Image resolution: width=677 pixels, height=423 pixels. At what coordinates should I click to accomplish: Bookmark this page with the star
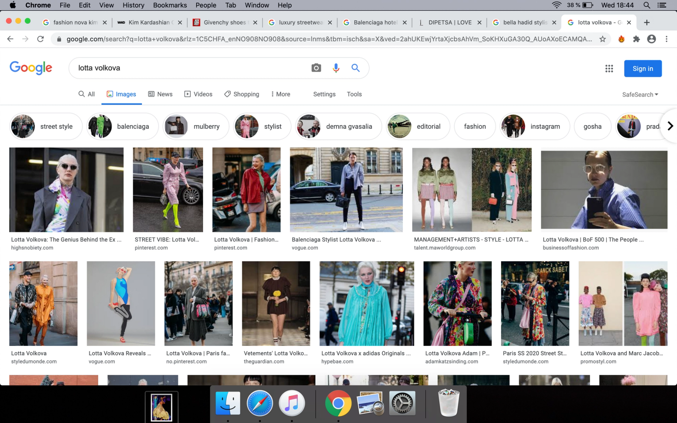pyautogui.click(x=603, y=39)
